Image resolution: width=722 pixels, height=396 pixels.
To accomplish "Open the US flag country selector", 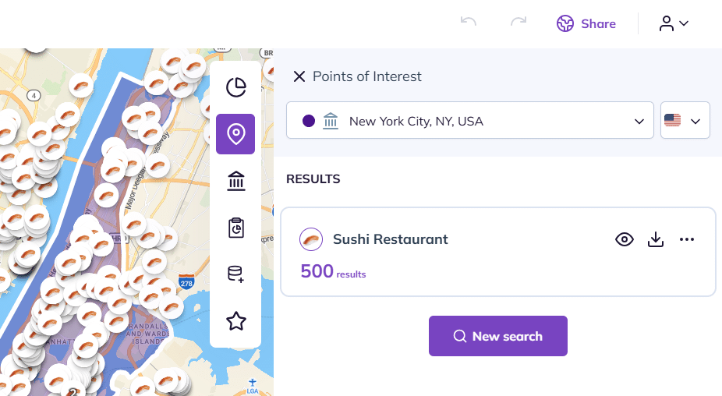I will coord(685,121).
